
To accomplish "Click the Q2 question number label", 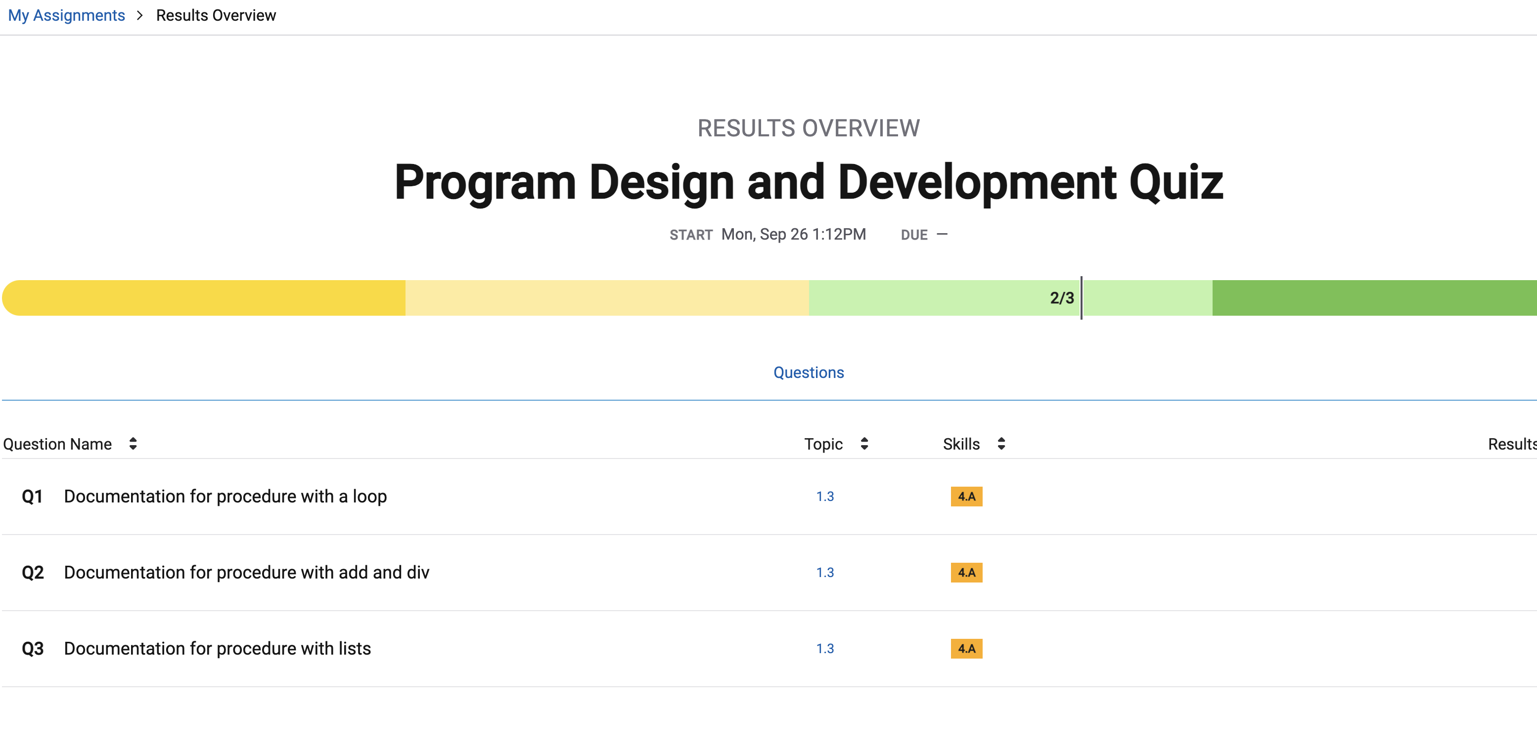I will tap(33, 573).
